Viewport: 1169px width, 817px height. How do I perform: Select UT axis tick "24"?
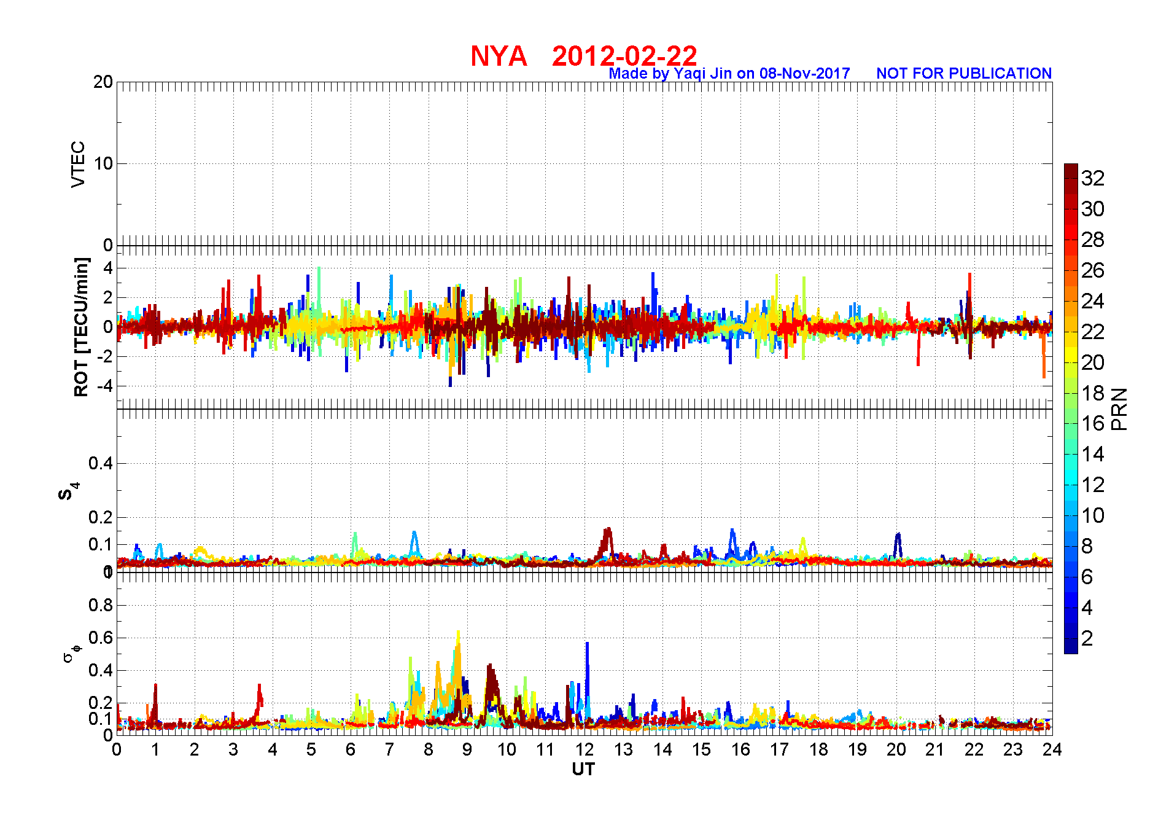point(1052,749)
